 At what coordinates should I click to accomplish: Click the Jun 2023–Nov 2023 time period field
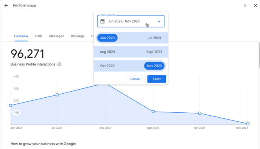click(x=131, y=21)
